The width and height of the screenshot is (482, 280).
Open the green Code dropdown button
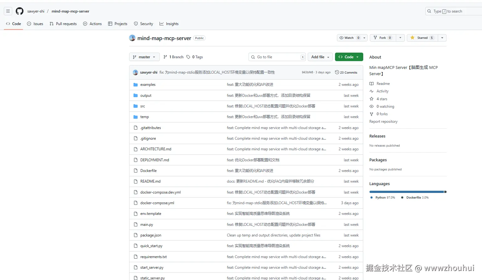click(x=349, y=57)
